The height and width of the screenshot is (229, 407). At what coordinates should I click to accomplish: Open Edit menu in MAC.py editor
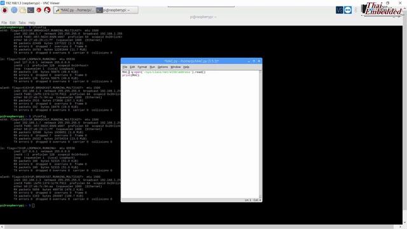pyautogui.click(x=132, y=67)
